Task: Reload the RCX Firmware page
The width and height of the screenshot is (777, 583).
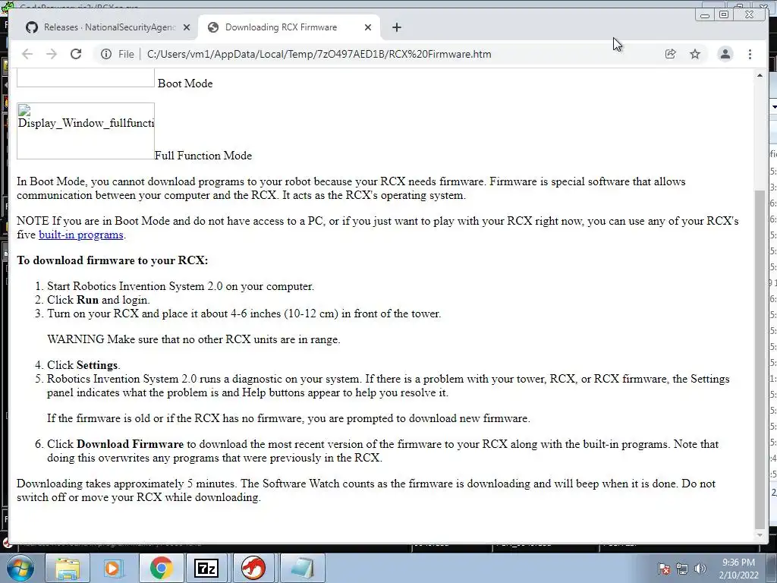Action: coord(76,54)
